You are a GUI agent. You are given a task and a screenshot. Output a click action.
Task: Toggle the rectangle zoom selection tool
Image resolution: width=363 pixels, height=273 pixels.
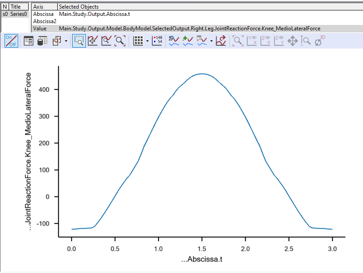point(79,41)
